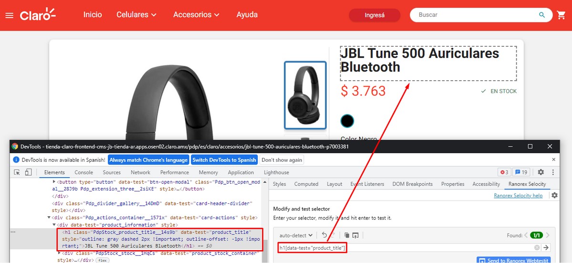Open the Application tab
The image size is (572, 263).
[241, 172]
